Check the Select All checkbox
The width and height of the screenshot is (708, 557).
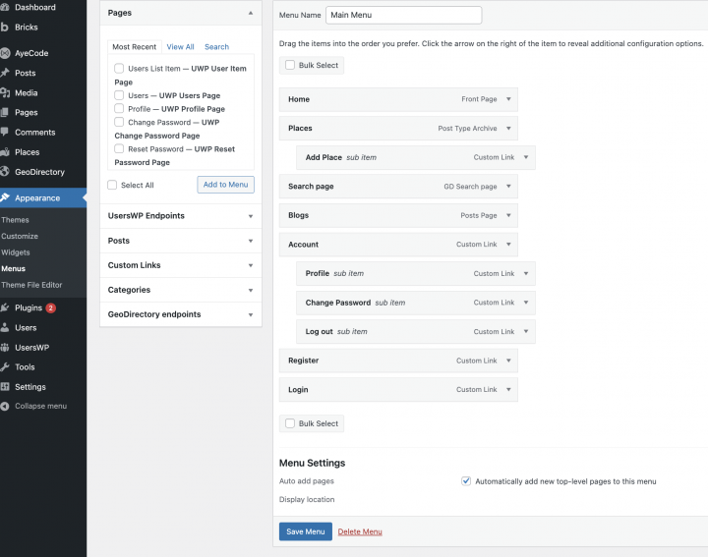(x=113, y=185)
